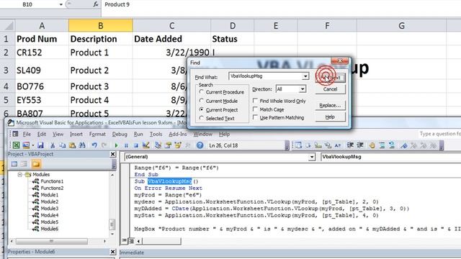Select column B header in Excel

pyautogui.click(x=101, y=26)
